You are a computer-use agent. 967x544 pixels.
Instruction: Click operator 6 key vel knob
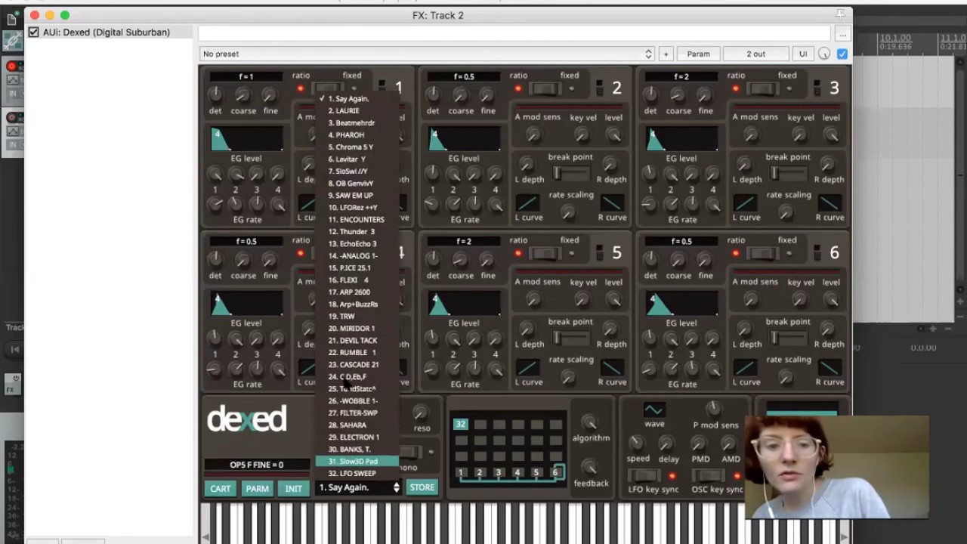tap(799, 300)
